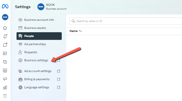Image resolution: width=182 pixels, height=101 pixels.
Task: Select the People menu item
Action: (x=39, y=36)
